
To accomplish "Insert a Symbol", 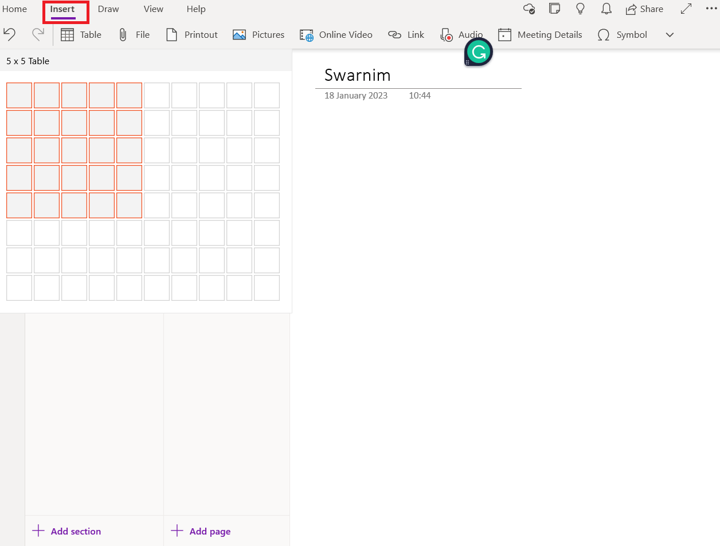I will pos(622,35).
